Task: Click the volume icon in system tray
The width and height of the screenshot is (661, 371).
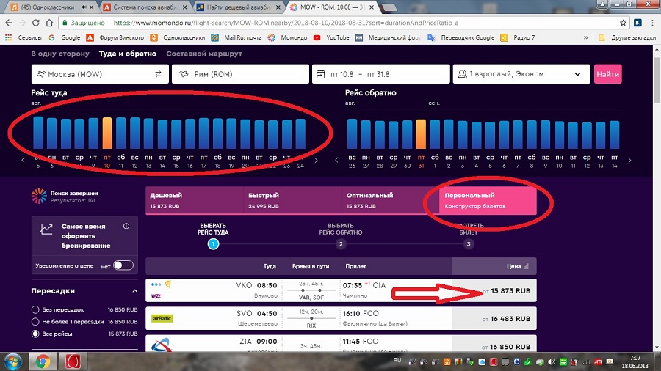Action: 552,361
